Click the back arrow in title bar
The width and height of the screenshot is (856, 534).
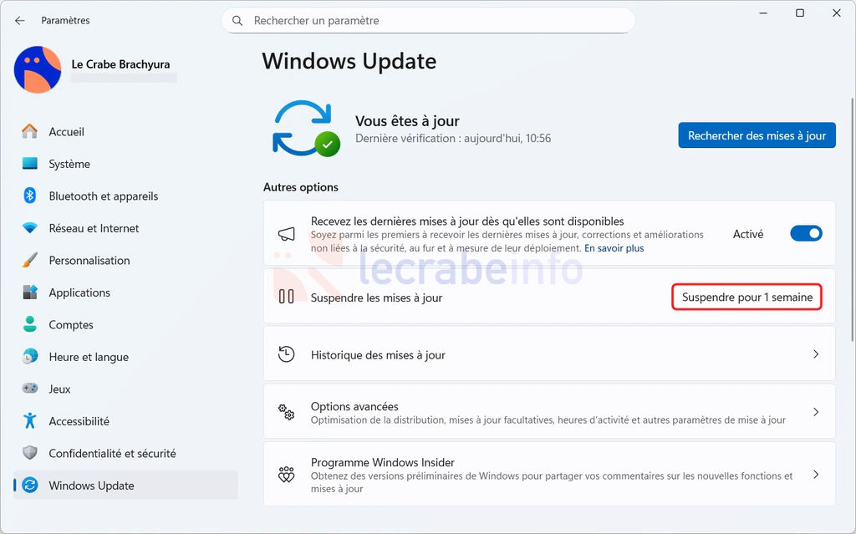(x=20, y=20)
